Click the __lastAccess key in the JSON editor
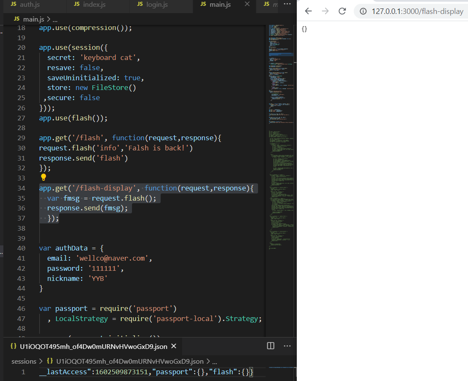Viewport: 468px width, 381px height. [x=65, y=372]
